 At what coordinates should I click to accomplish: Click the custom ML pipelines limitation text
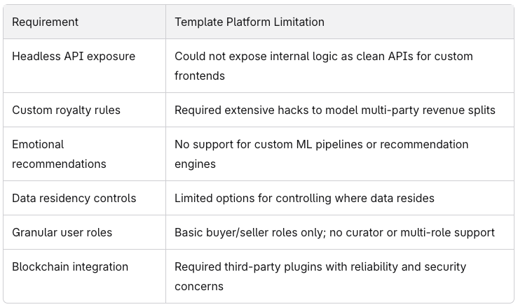(321, 154)
